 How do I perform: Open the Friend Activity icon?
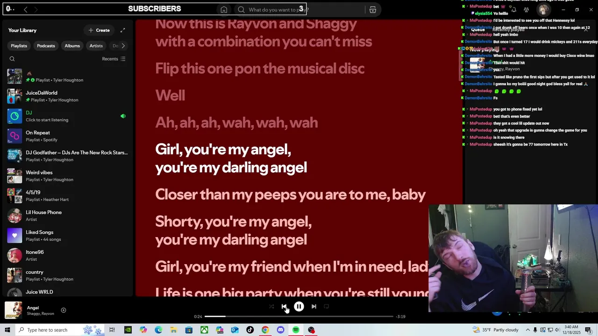click(x=527, y=10)
